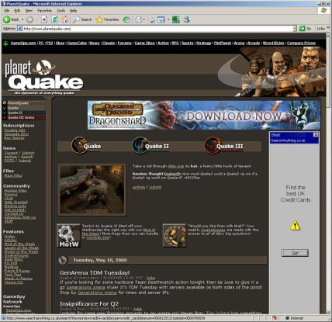Go to the Home page icon
Image resolution: width=332 pixels, height=322 pixels.
(65, 19)
